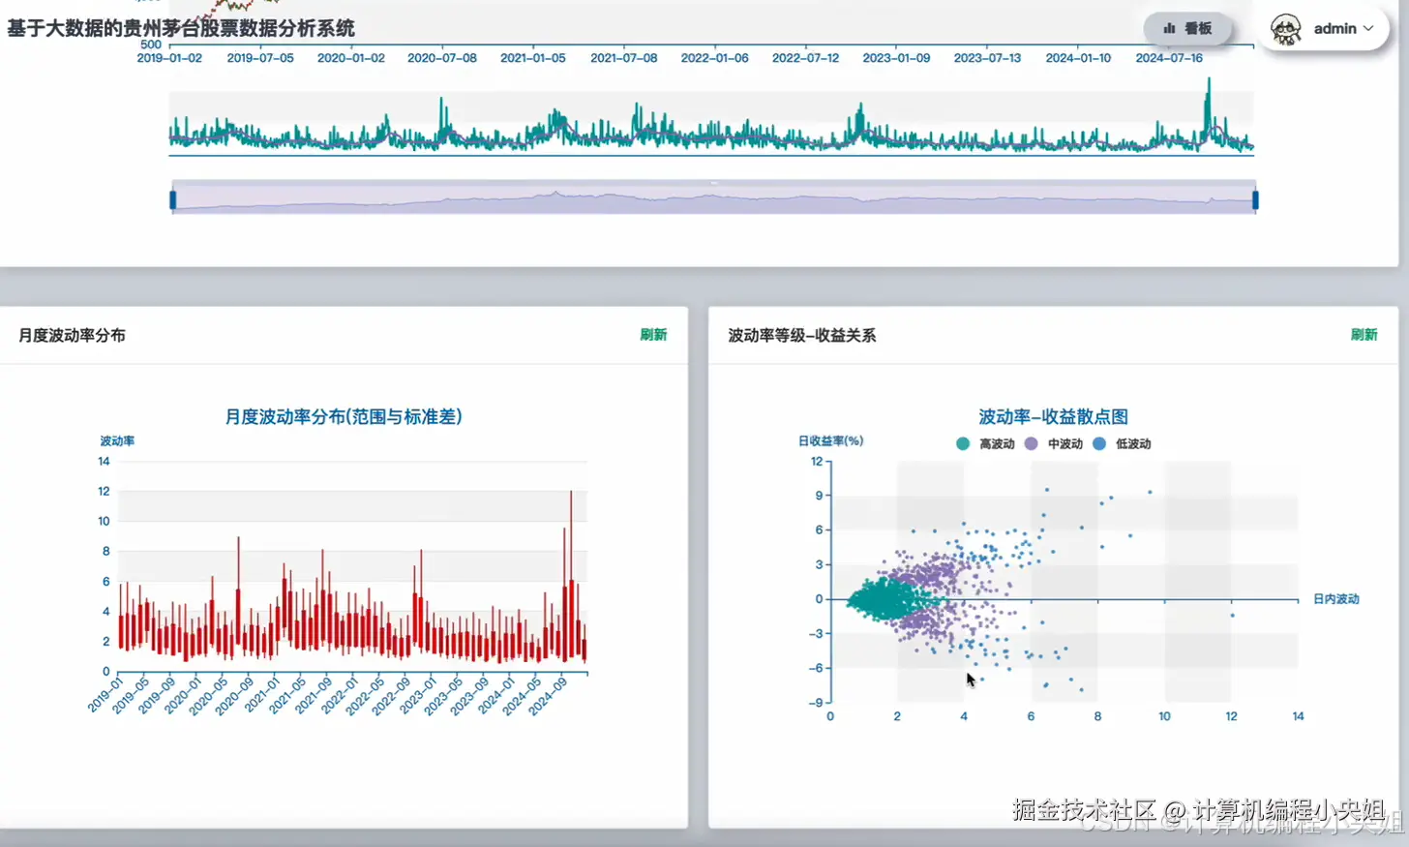The width and height of the screenshot is (1409, 847).
Task: Click the bar chart icon in 看板 button
Action: pos(1169,29)
